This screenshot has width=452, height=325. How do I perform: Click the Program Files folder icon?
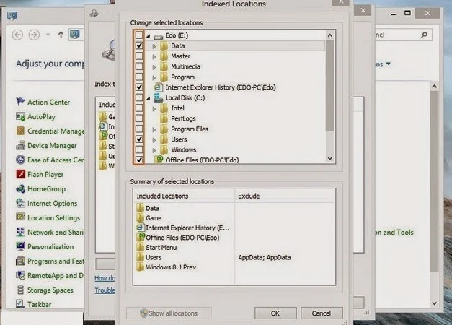point(164,129)
